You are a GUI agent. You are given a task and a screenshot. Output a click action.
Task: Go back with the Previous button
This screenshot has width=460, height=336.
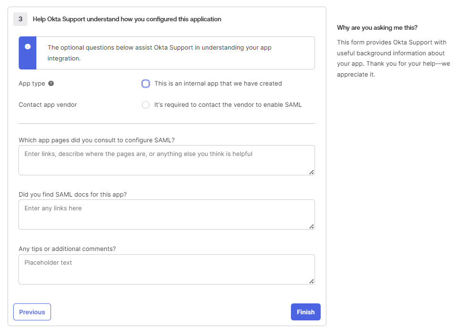tap(32, 312)
